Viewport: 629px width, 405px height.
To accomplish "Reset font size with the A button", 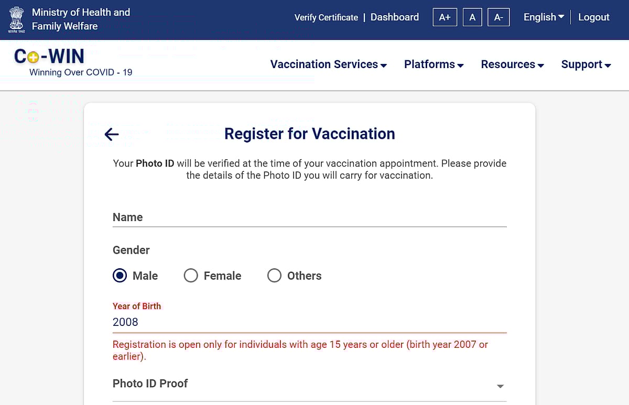I will (x=472, y=17).
